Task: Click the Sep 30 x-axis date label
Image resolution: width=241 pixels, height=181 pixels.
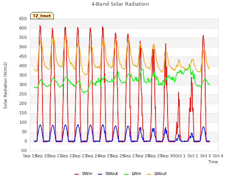Action: pyautogui.click(x=168, y=156)
